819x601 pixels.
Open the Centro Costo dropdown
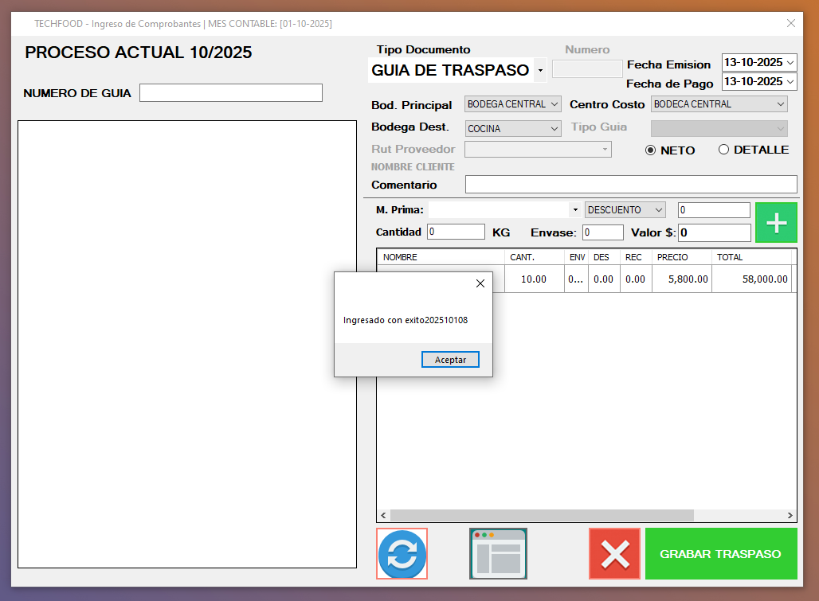point(779,104)
